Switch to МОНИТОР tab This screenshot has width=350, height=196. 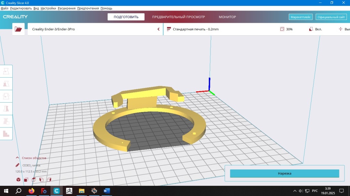click(x=227, y=17)
